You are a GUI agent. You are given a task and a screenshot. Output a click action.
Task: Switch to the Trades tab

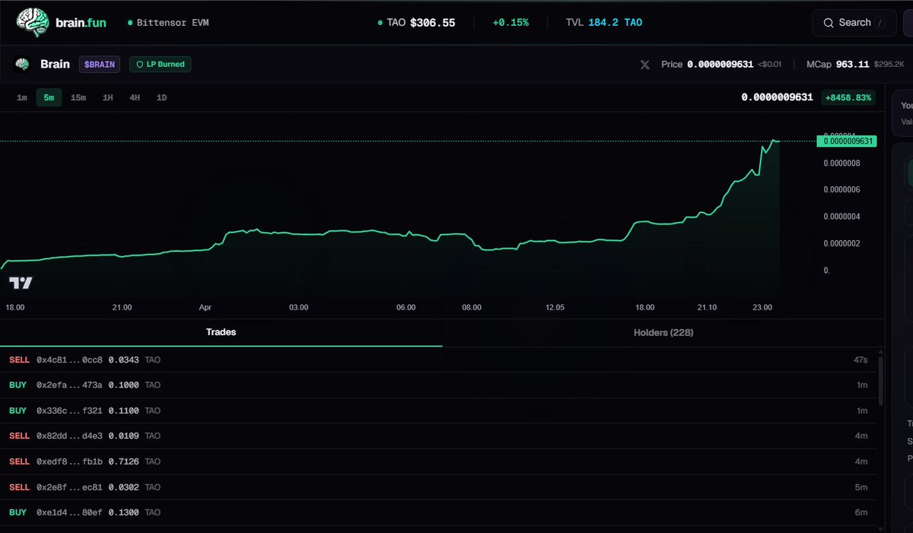(x=221, y=332)
